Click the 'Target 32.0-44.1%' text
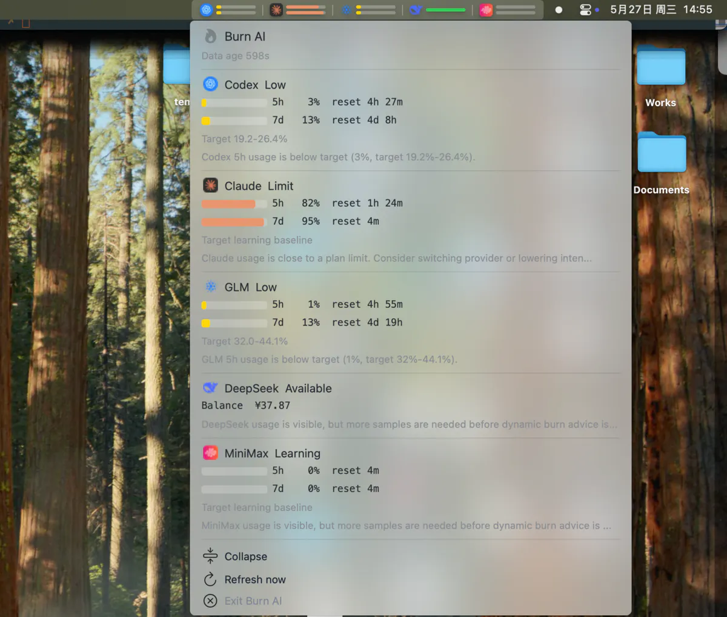This screenshot has height=617, width=727. click(245, 341)
